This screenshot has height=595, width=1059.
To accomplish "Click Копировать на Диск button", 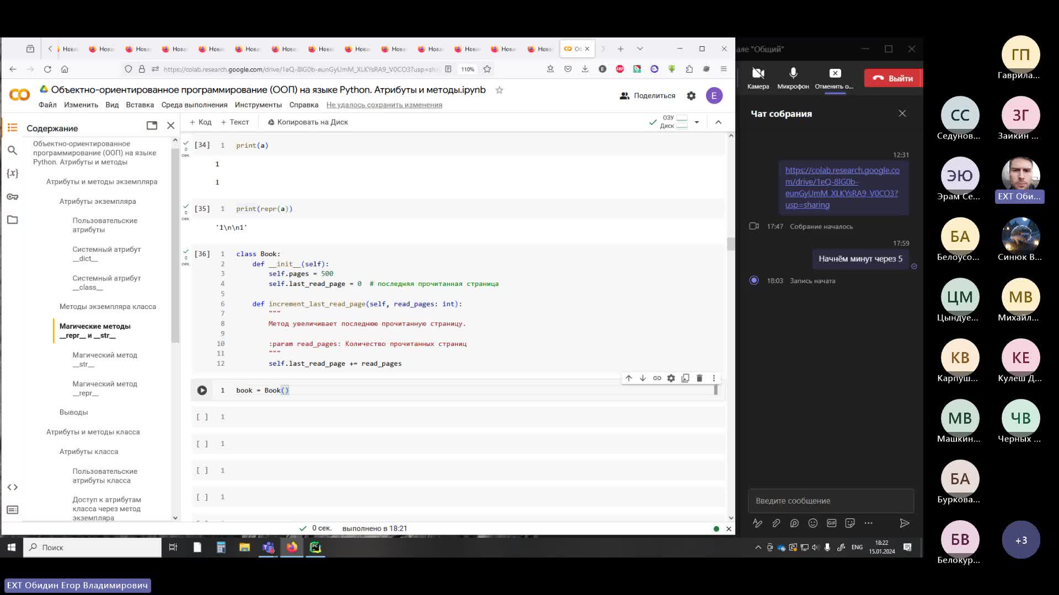I will coord(308,122).
